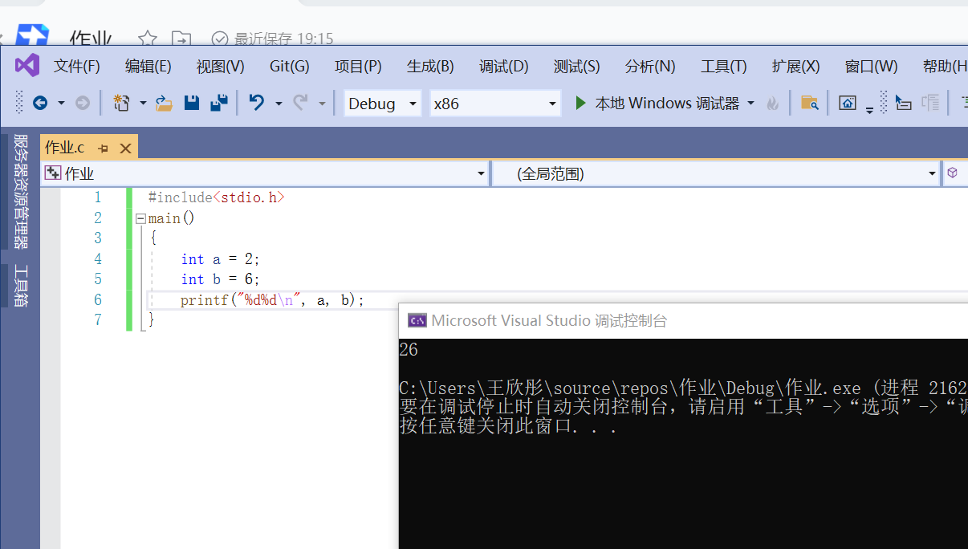Click the grayed outdent-lines toolbar icon
The height and width of the screenshot is (549, 968).
(x=931, y=103)
